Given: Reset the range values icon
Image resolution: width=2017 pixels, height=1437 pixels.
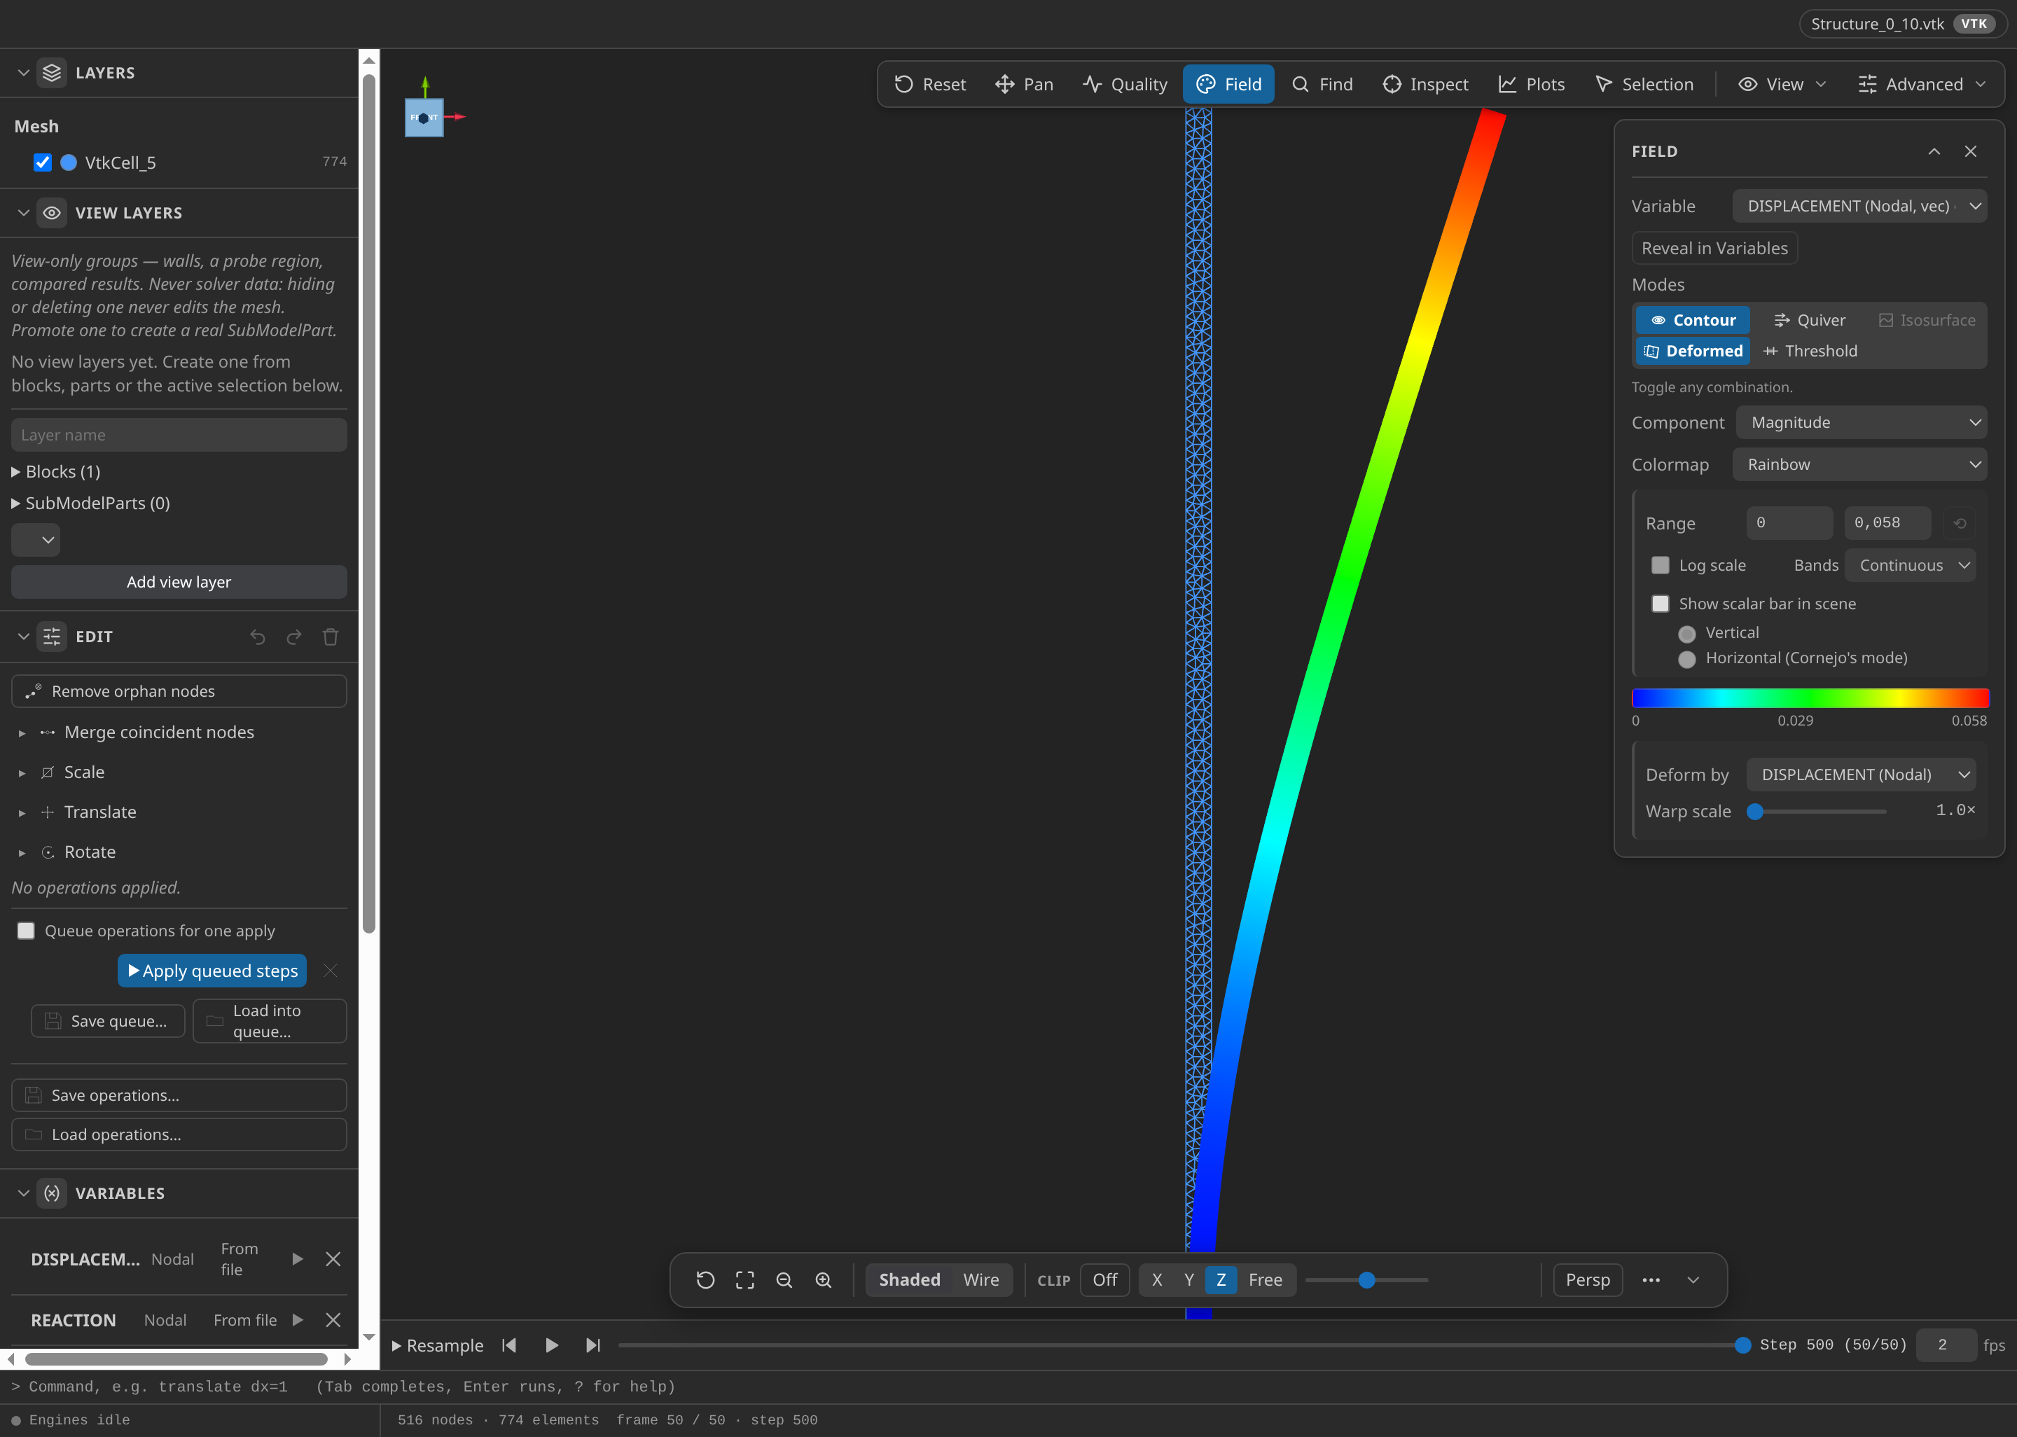Looking at the screenshot, I should 1960,523.
